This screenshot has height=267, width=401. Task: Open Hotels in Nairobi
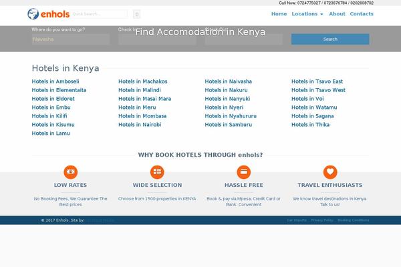click(140, 125)
